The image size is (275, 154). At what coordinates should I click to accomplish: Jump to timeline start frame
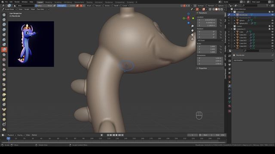[x=108, y=135]
